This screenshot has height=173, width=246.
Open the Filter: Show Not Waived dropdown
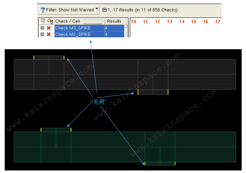pos(97,10)
